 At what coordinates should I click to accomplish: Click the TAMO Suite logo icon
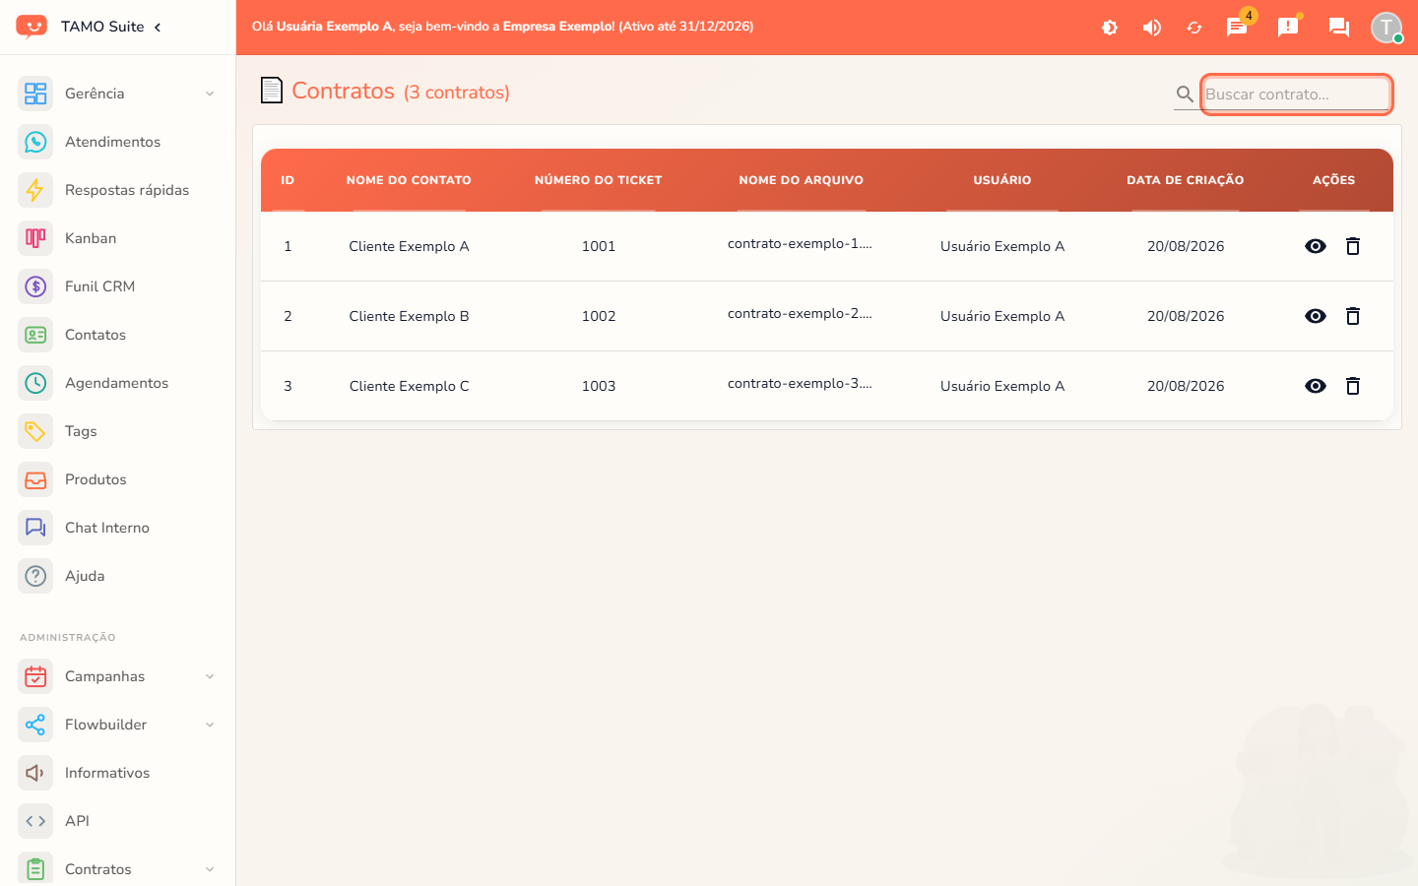click(x=32, y=27)
